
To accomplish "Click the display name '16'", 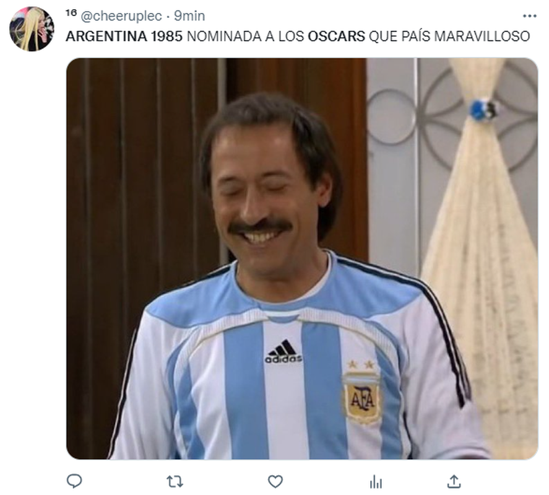I will click(71, 13).
